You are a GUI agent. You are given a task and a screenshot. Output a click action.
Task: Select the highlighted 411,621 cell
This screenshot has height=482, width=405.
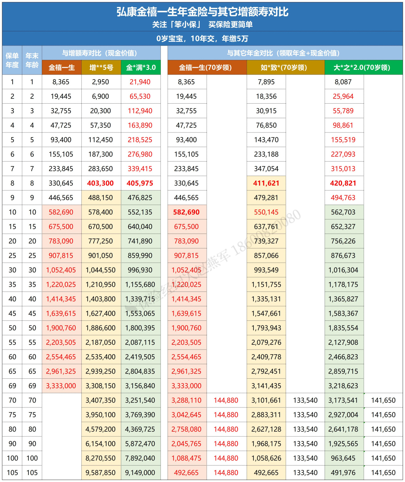point(266,183)
